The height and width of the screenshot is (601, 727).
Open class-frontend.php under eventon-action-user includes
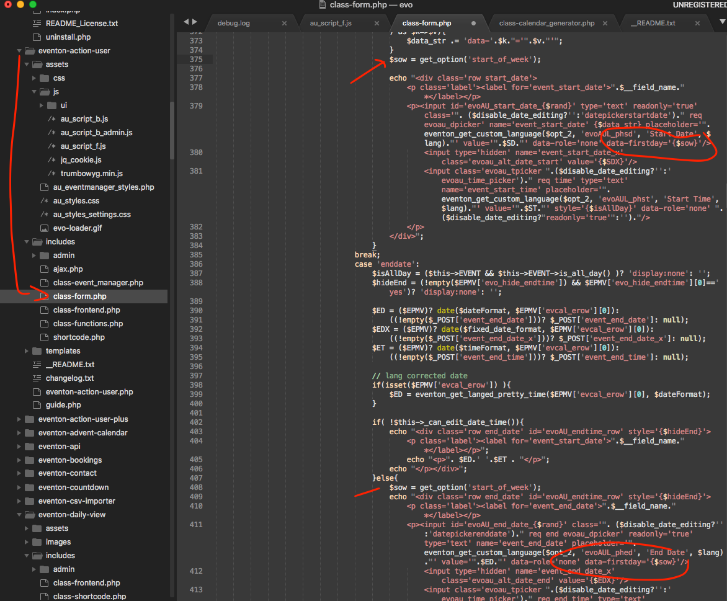(x=86, y=310)
